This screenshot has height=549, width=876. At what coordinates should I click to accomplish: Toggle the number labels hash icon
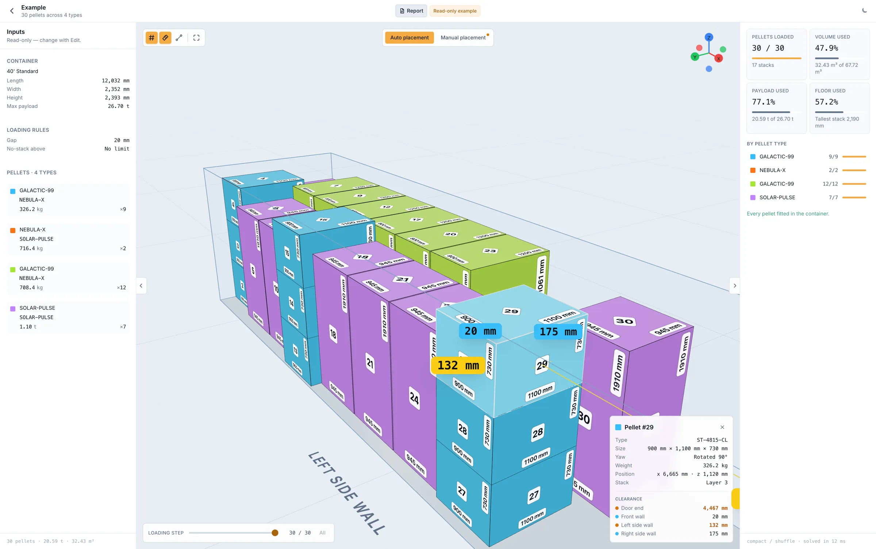pos(151,38)
